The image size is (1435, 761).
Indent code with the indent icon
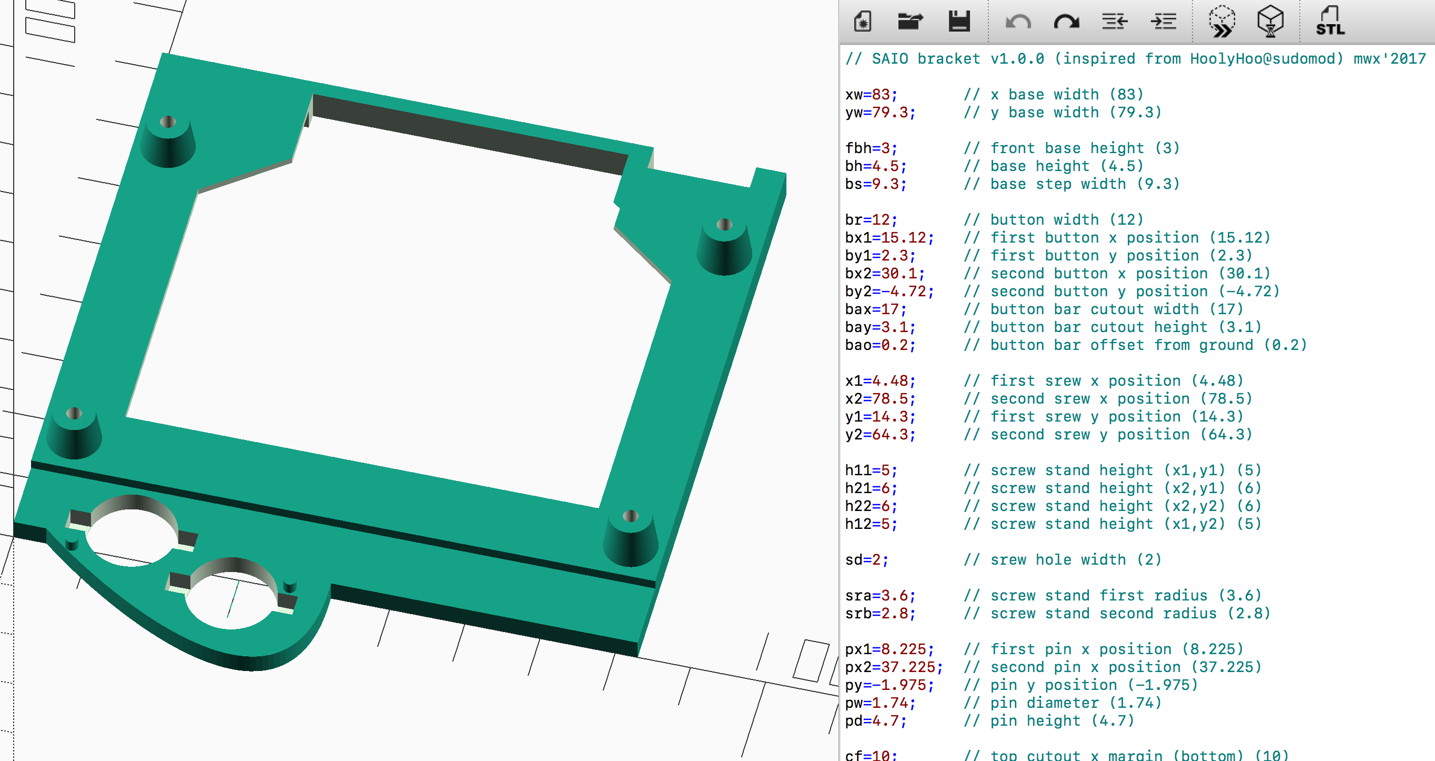[x=1163, y=22]
